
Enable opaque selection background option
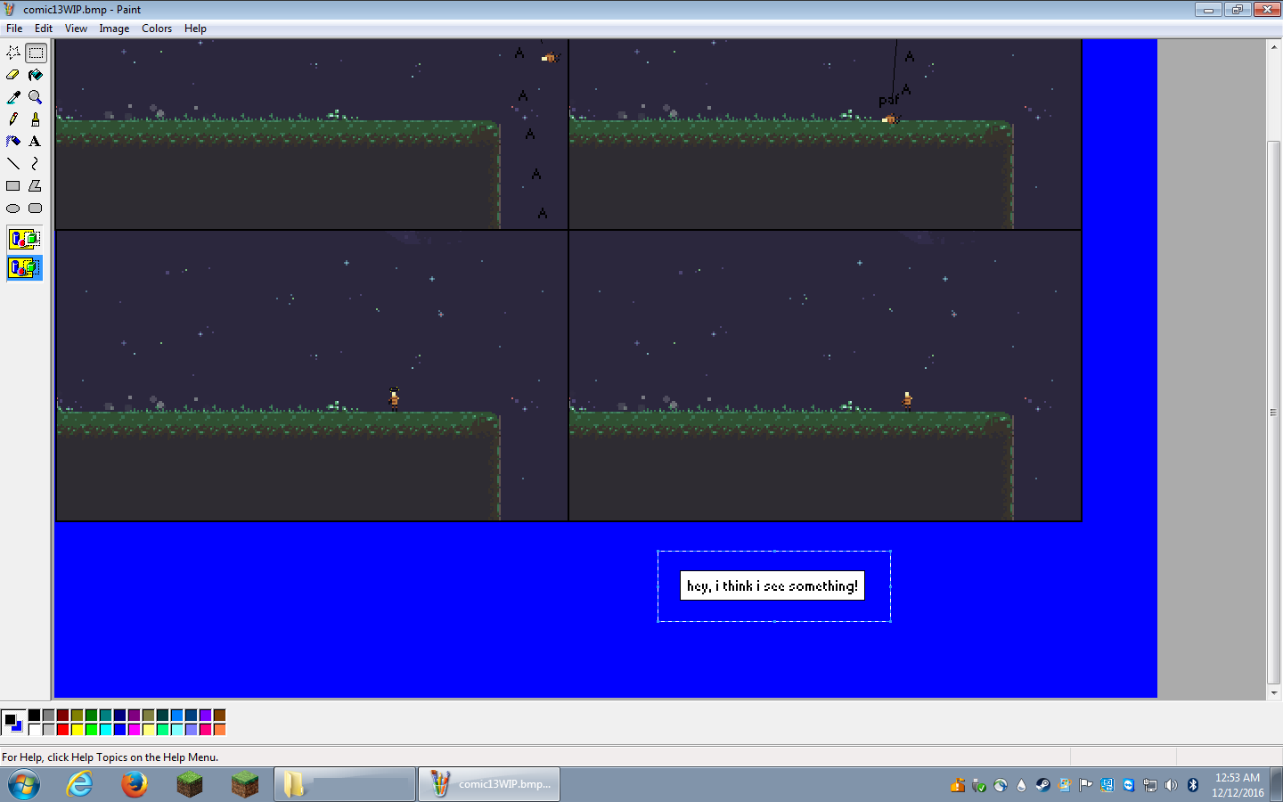click(x=24, y=239)
